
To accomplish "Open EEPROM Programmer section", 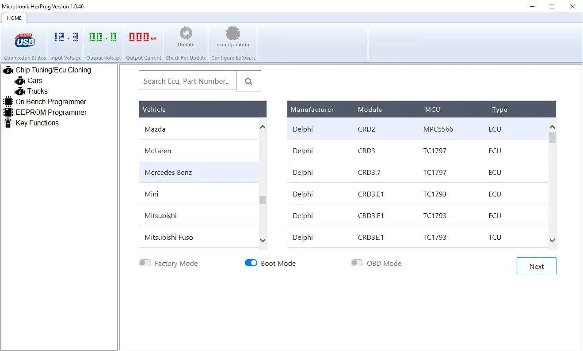I will click(x=51, y=112).
